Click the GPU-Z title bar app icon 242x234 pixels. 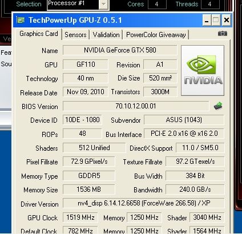pos(21,20)
